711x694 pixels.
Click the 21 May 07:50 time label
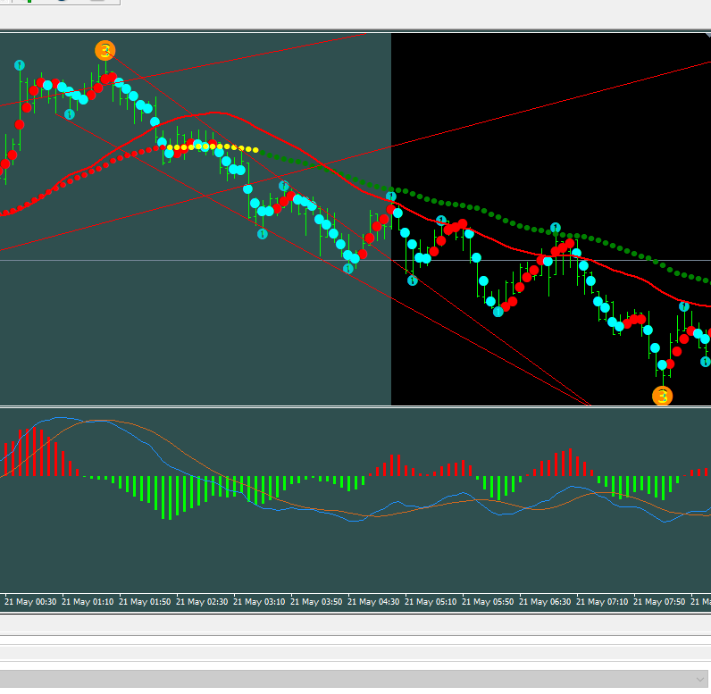(x=659, y=601)
